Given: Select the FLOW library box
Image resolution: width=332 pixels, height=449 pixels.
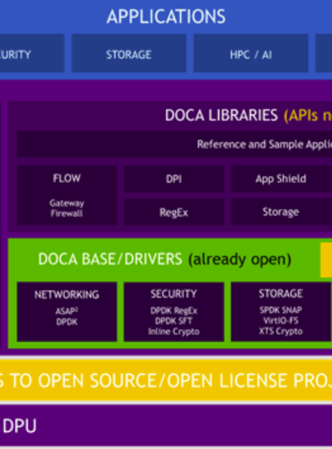Looking at the screenshot, I should 67,195.
